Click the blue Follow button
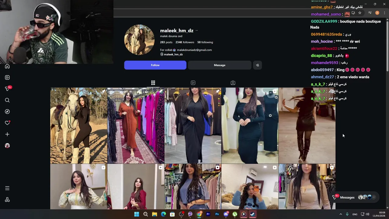The width and height of the screenshot is (389, 219). pos(155,65)
